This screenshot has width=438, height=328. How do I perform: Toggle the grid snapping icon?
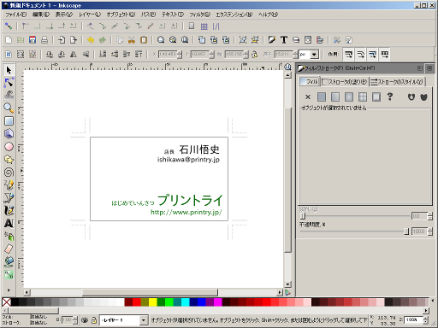(x=204, y=26)
